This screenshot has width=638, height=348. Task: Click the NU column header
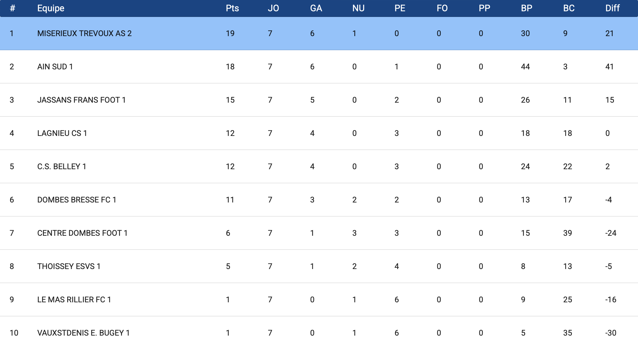358,8
